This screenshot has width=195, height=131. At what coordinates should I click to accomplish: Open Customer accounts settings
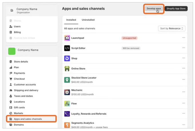coord(25,84)
